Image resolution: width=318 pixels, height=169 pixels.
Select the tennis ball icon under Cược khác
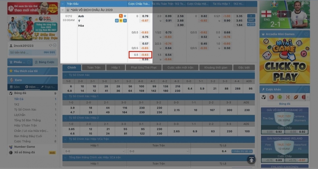pyautogui.click(x=280, y=97)
